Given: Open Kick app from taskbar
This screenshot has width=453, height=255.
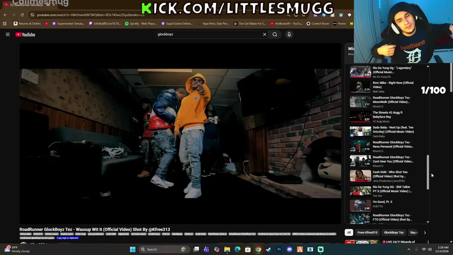Looking at the screenshot, I should 320,249.
